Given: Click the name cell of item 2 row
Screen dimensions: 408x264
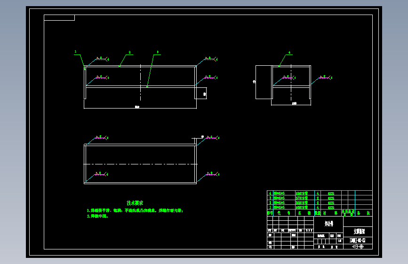Looking at the screenshot, I should tap(304, 202).
